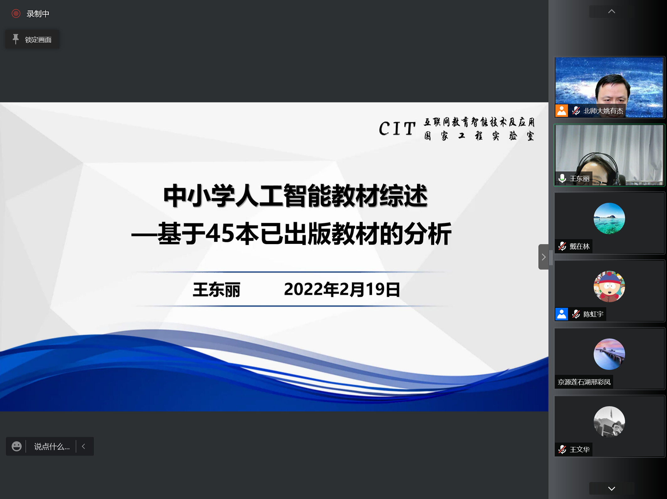Collapse the chat input bar arrow

pos(83,446)
